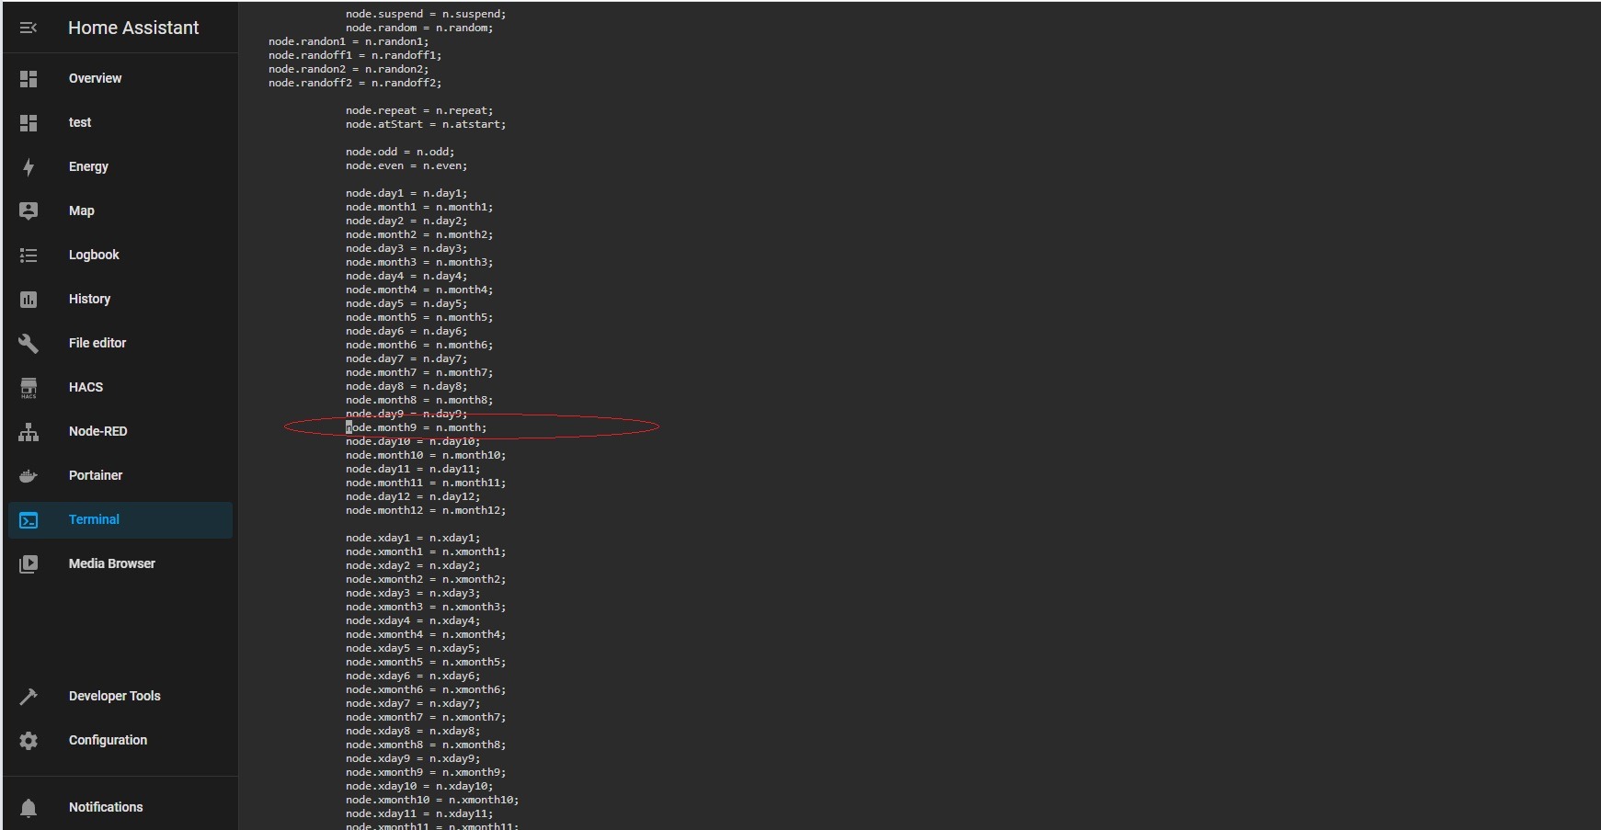Click the Overview dashboard icon
Screen dimensions: 1601x830
click(29, 79)
